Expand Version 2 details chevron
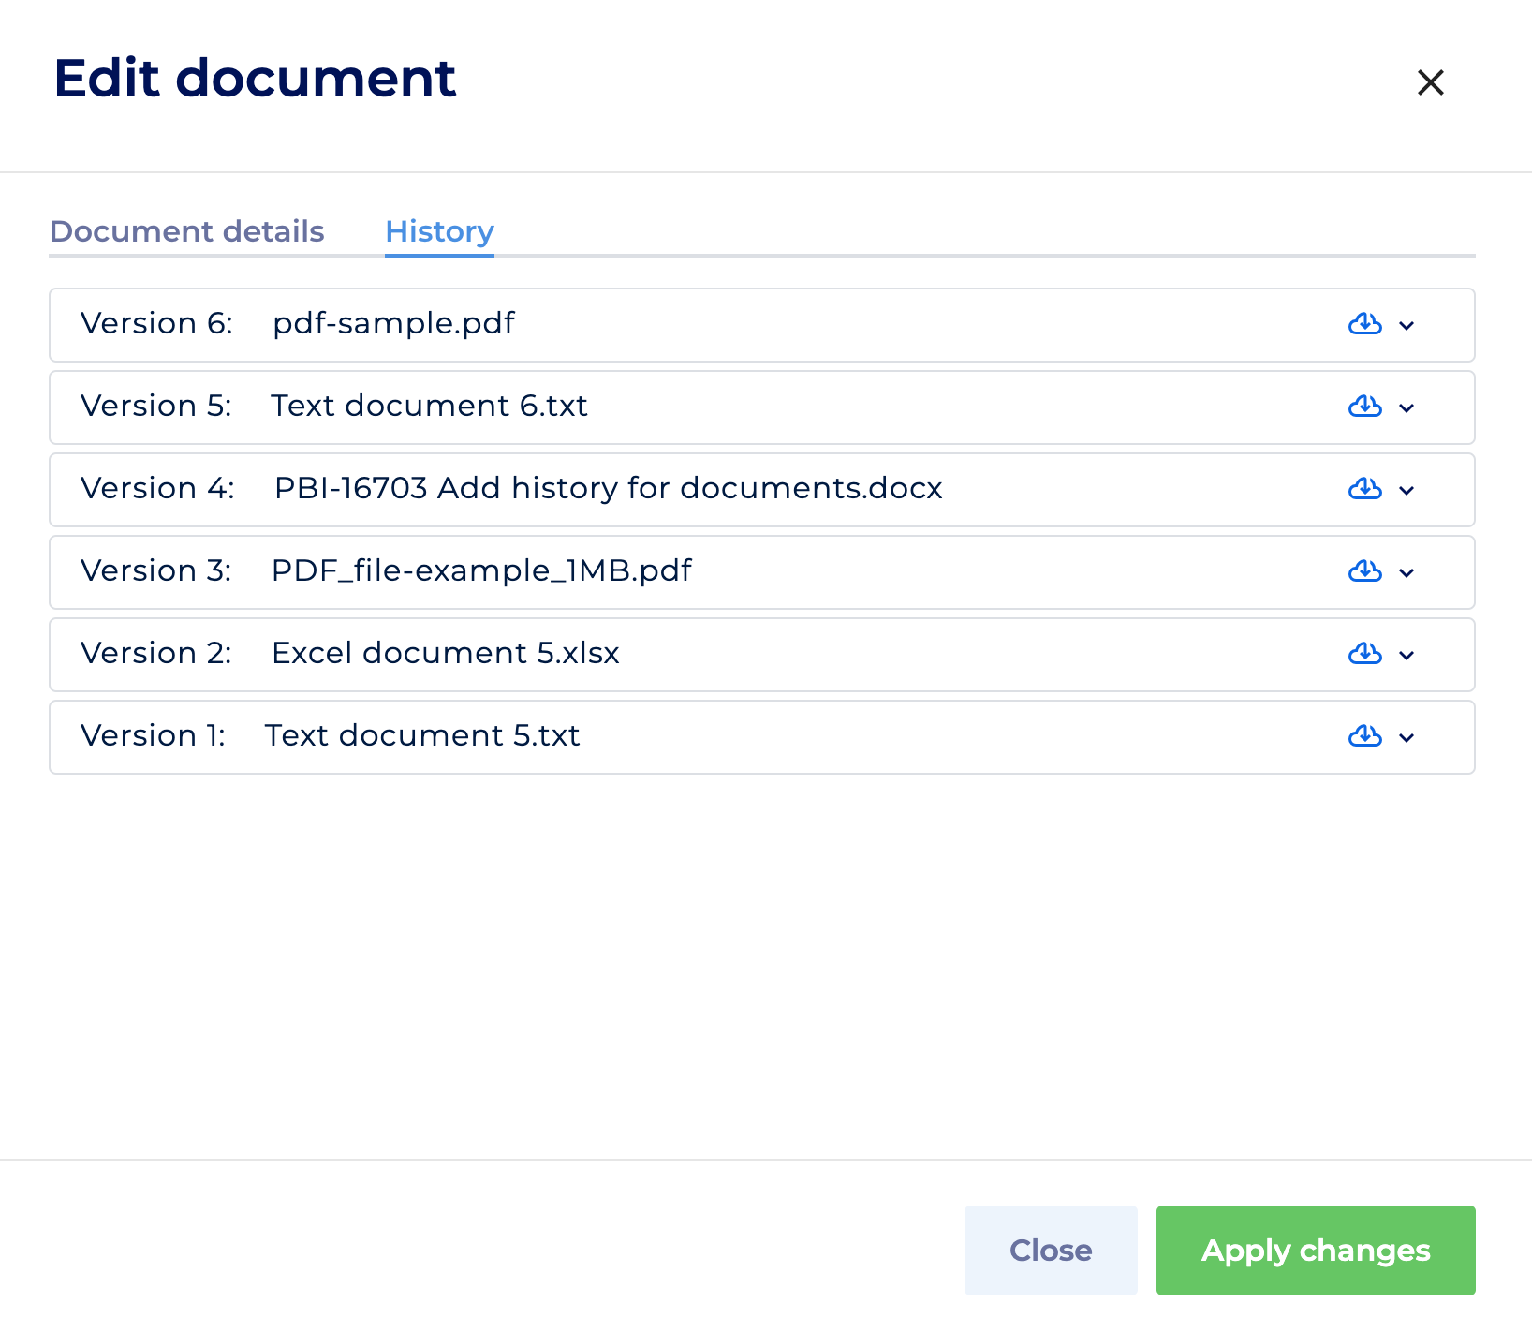 pos(1407,656)
